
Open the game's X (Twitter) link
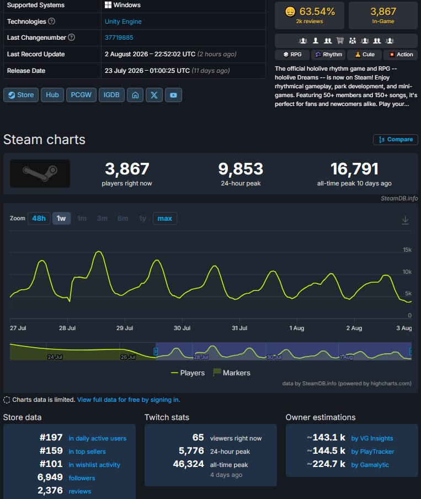(x=154, y=95)
